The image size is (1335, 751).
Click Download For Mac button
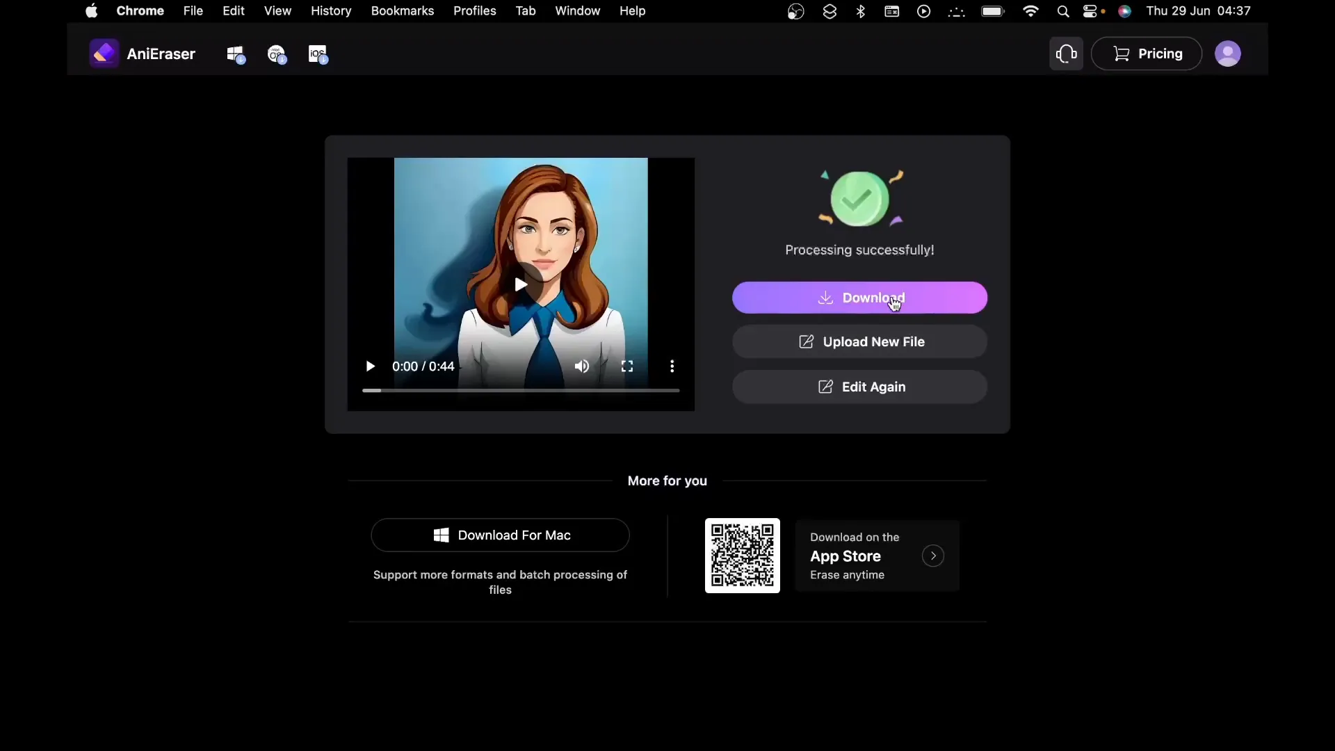pyautogui.click(x=500, y=535)
